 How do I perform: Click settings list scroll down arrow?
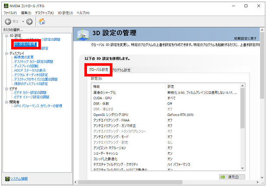point(242,168)
